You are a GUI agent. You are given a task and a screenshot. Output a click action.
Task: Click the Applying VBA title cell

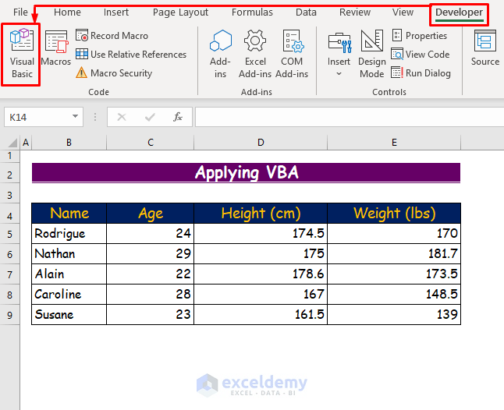[246, 172]
